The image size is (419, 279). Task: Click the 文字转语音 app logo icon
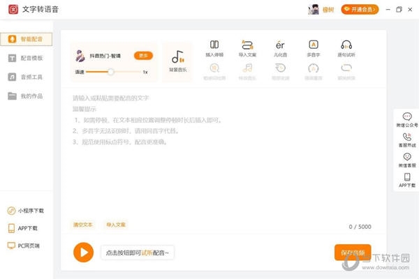13,10
